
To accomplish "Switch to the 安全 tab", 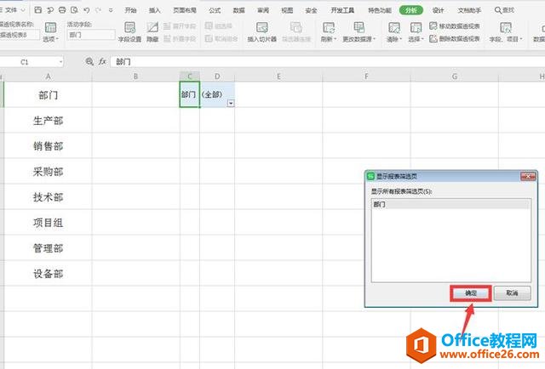I will pyautogui.click(x=311, y=10).
